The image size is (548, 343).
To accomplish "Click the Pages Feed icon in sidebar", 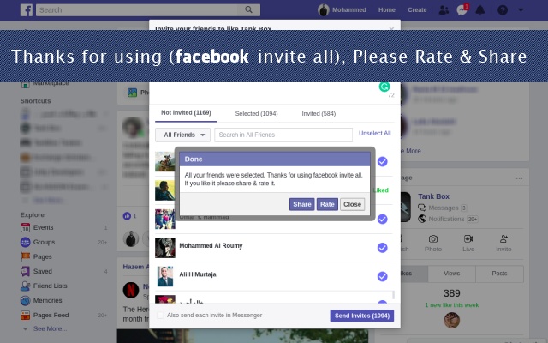I will click(x=25, y=315).
